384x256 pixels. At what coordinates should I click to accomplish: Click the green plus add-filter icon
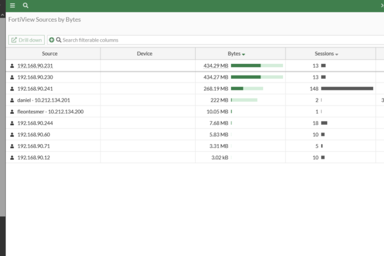[x=51, y=40]
